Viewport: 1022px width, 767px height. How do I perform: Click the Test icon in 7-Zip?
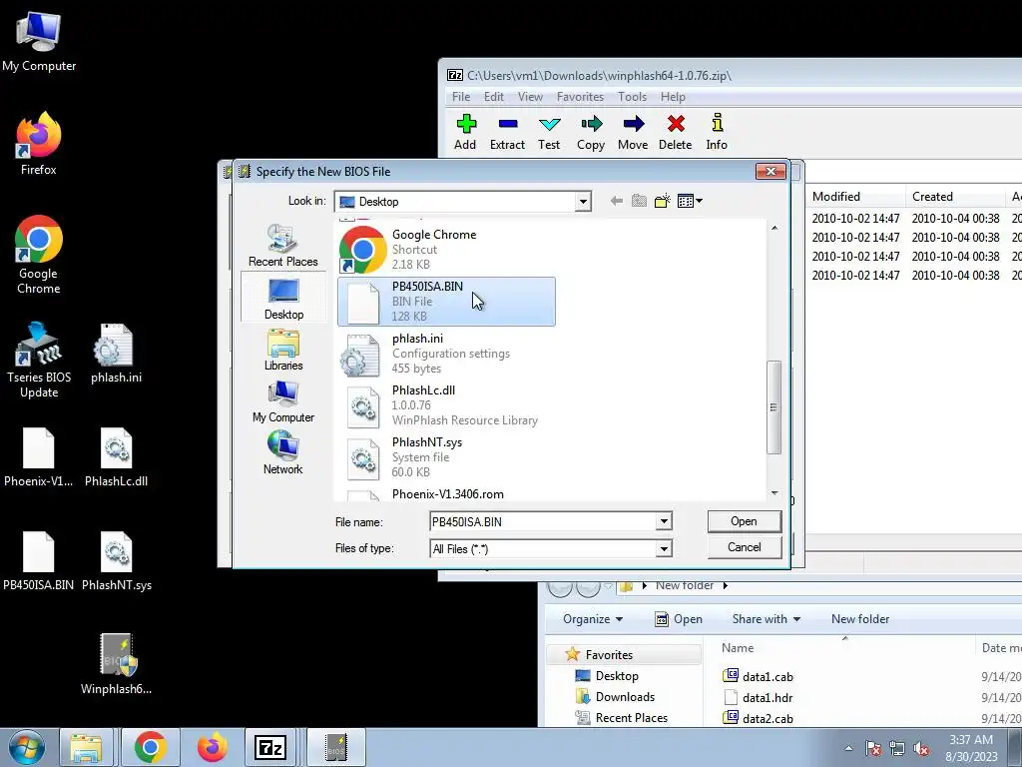click(549, 124)
